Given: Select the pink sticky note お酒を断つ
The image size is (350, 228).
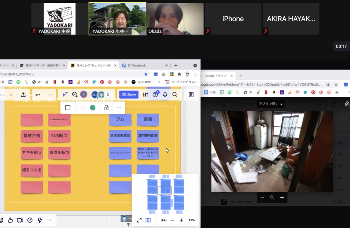Looking at the screenshot, I should 59,153.
